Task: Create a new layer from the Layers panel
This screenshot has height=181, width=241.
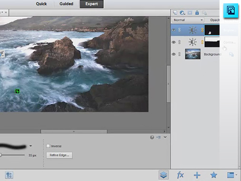Action: [x=175, y=13]
